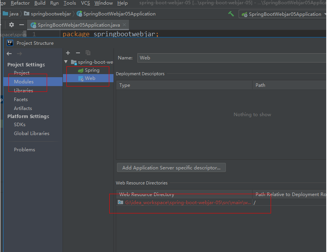
Task: Collapse the spring-boot-we module tree node
Action: tap(66, 62)
